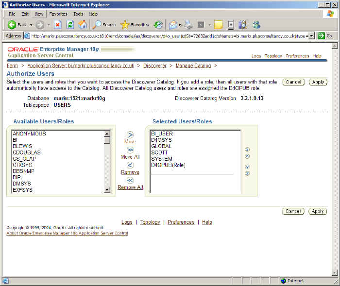Open the Mail button dropdown arrow

tap(180, 25)
